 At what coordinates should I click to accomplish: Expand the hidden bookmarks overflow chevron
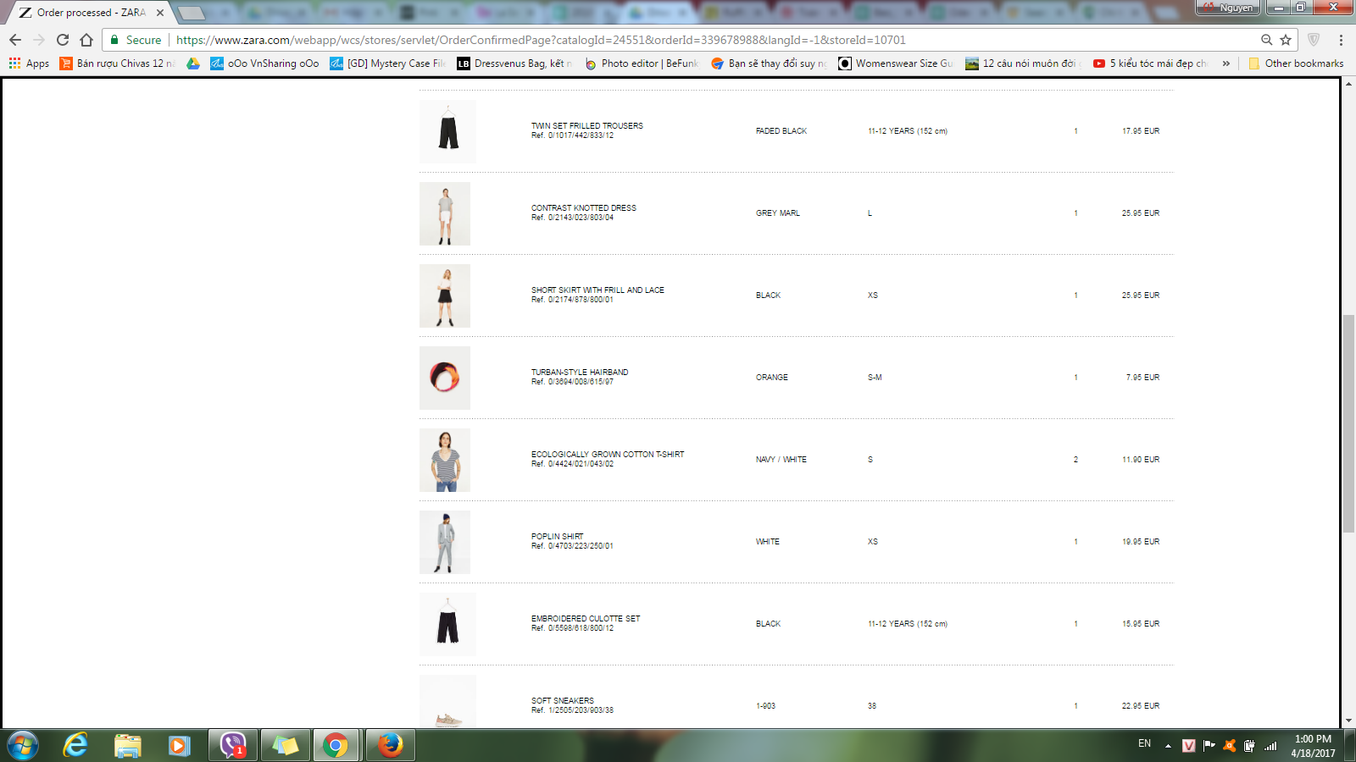pyautogui.click(x=1225, y=63)
